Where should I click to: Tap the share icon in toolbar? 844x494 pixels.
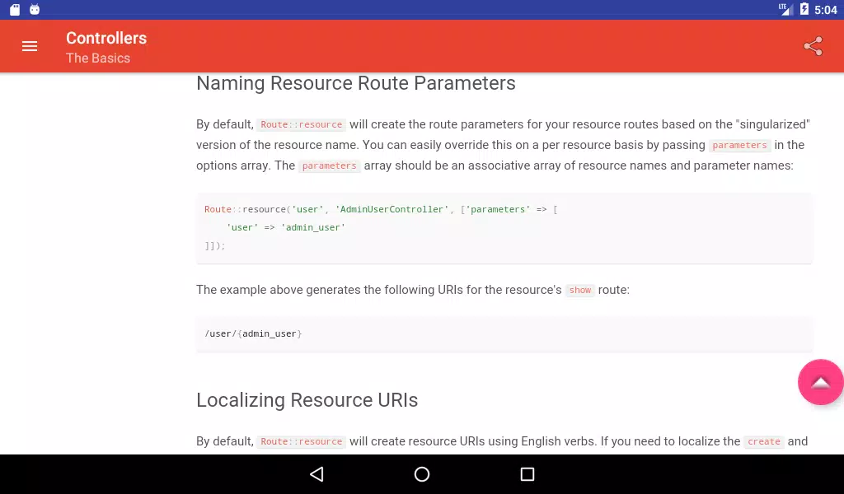pyautogui.click(x=813, y=46)
